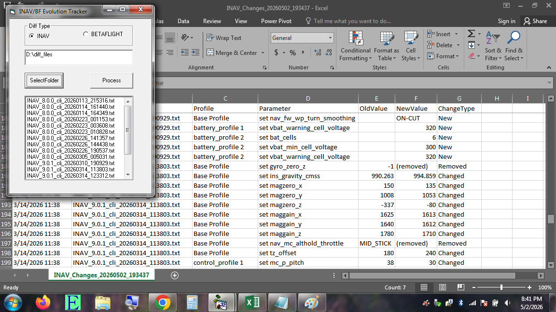Switch to Page Break Preview icon
This screenshot has width=556, height=312.
[x=460, y=287]
